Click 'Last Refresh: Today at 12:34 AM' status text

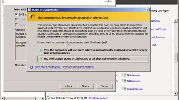69,98
